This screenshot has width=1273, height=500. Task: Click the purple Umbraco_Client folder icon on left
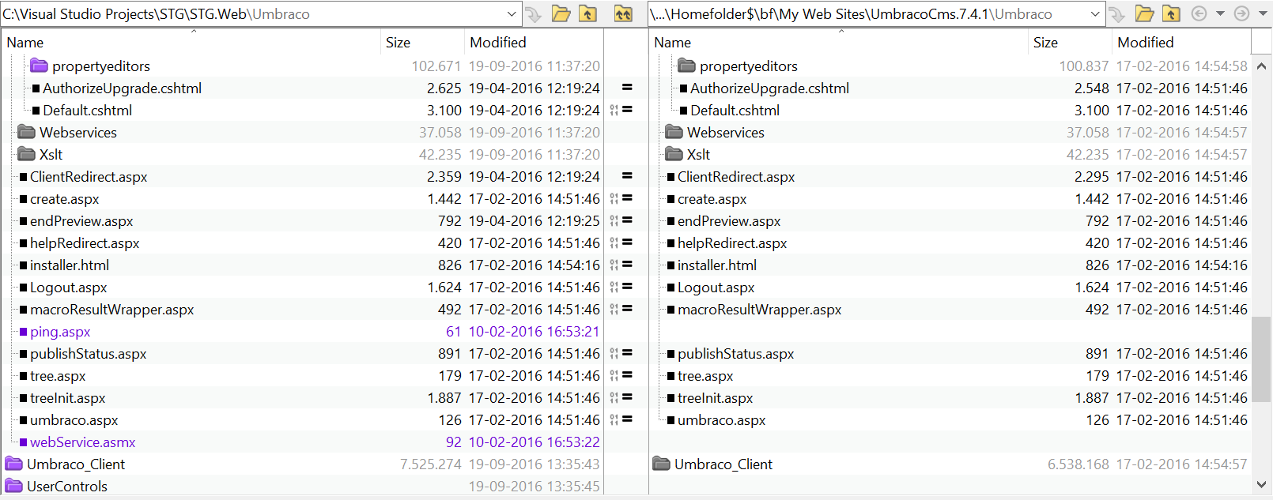pos(13,464)
